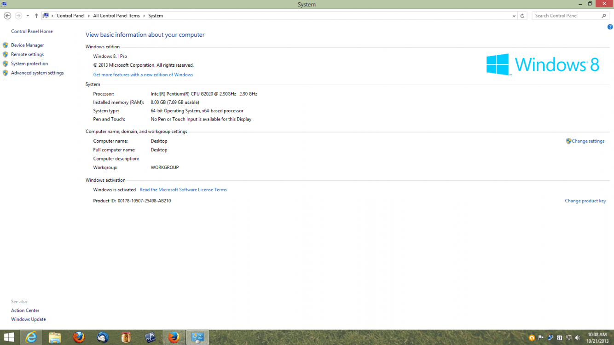Click the WORKGROUP value
The width and height of the screenshot is (614, 345).
(x=165, y=167)
